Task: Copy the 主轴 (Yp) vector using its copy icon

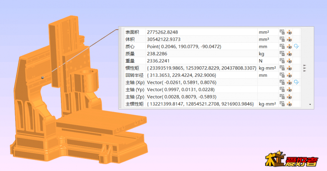Action: coord(282,89)
